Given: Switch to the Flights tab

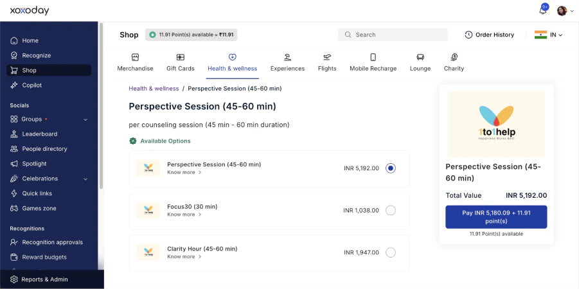Looking at the screenshot, I should [327, 63].
